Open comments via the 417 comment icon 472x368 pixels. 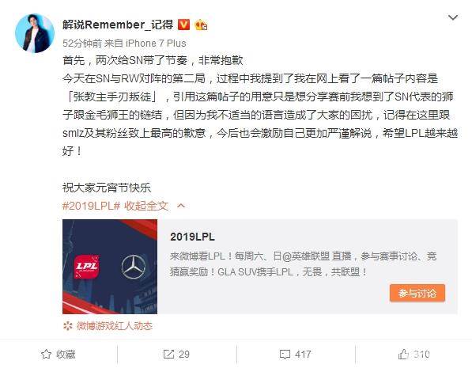click(285, 354)
